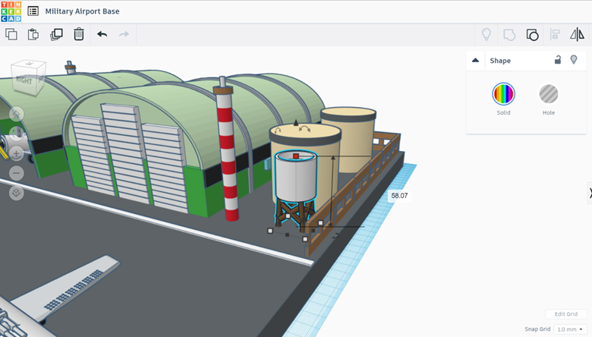Duplicate and repeat the selection
This screenshot has width=592, height=337.
(56, 34)
